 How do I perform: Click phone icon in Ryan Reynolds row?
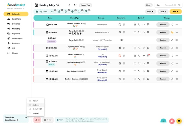click(139, 48)
